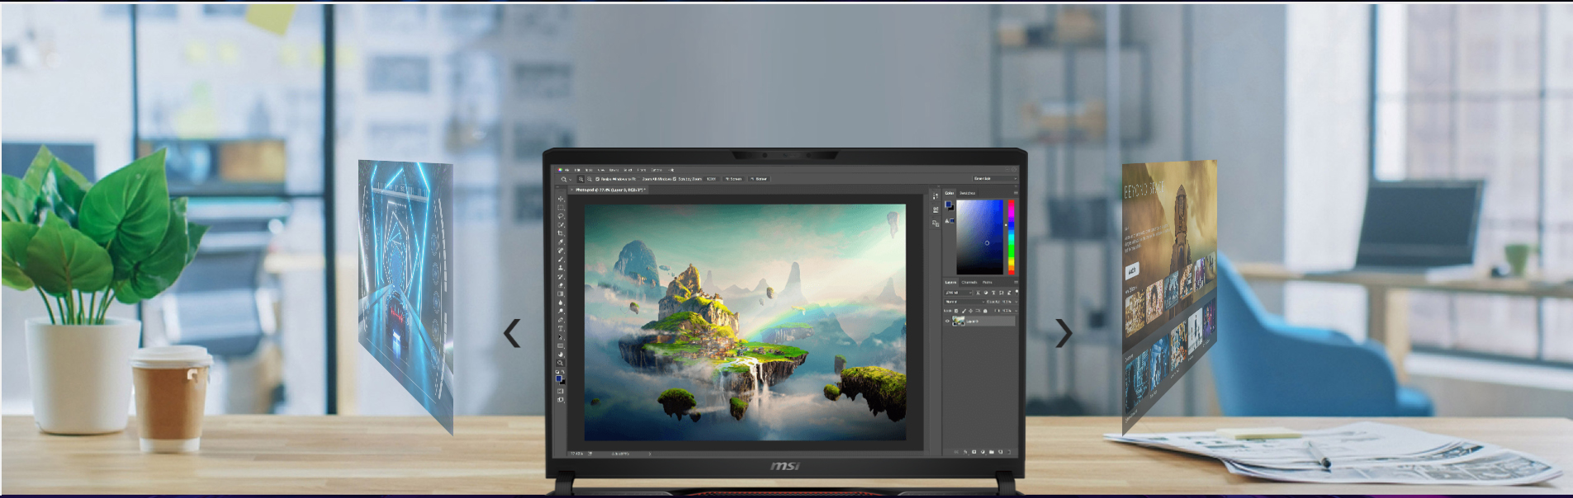Screen dimensions: 1573x498
Task: Select the Hand tool
Action: (561, 355)
